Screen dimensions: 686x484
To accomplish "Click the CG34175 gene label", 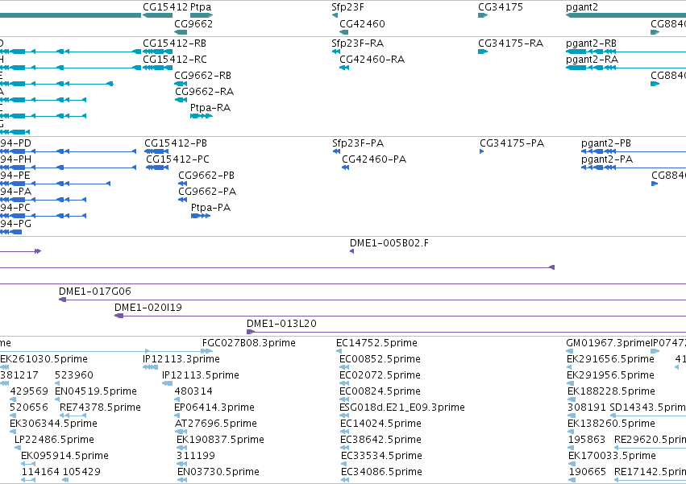I will click(x=500, y=7).
